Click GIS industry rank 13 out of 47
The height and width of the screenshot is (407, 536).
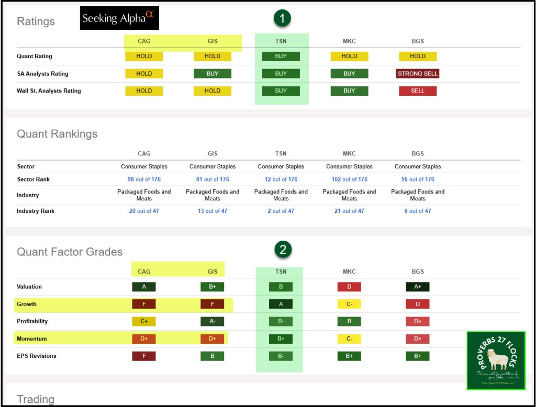(213, 211)
